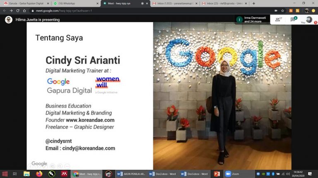Switch to the Inbox (25) upi.edu Gmail tab
The image size is (318, 178).
(x=224, y=3)
